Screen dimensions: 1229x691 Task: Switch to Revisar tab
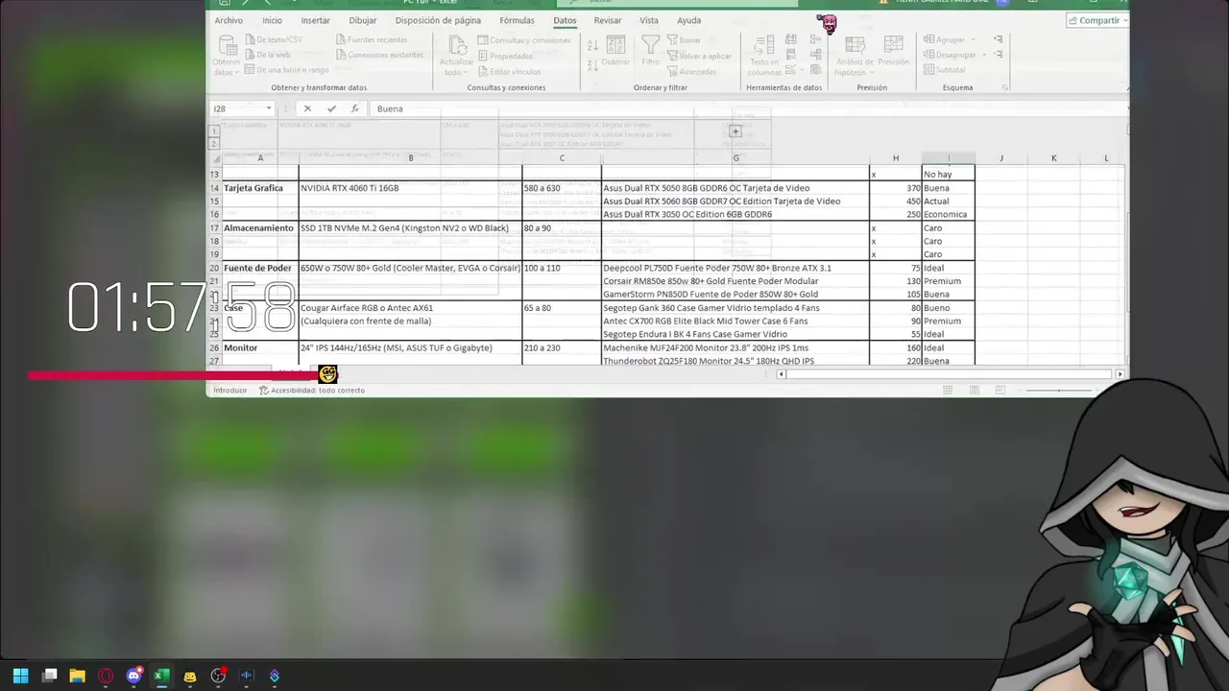click(608, 20)
